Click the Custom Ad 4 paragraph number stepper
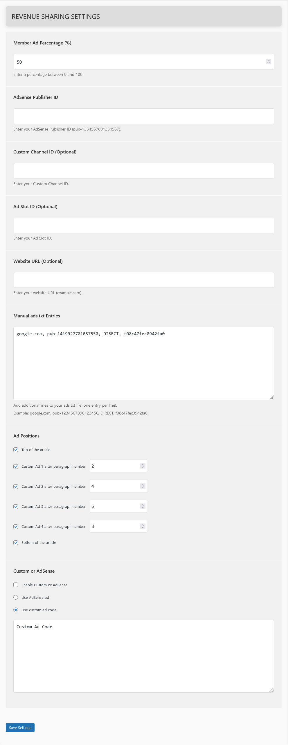 point(143,526)
